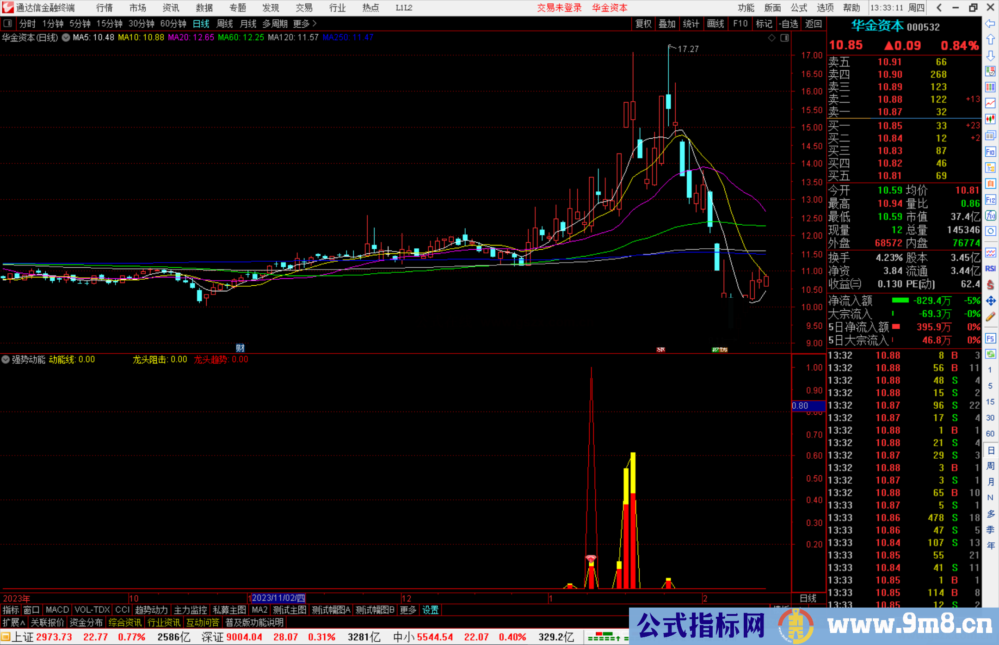Expand the 强势动能 indicator dropdown arrow
Image resolution: width=999 pixels, height=645 pixels.
pyautogui.click(x=6, y=359)
